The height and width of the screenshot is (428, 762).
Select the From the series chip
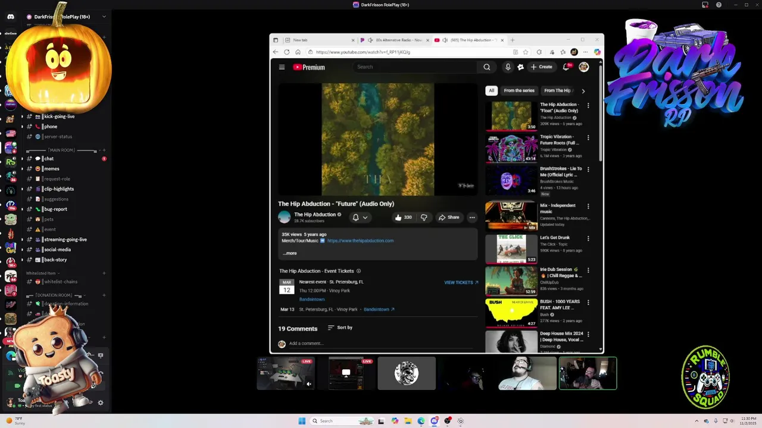[x=519, y=90]
